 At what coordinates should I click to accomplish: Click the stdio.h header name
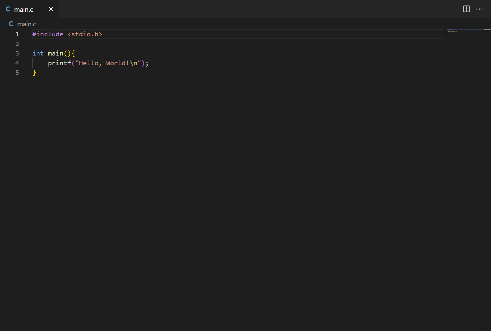tap(85, 34)
